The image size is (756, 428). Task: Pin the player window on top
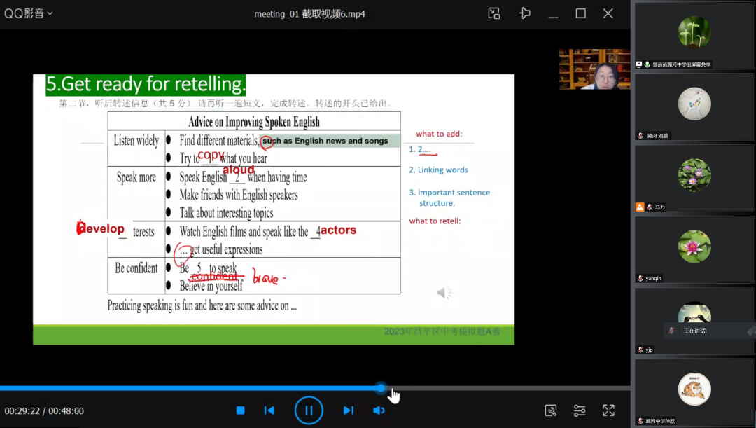[525, 13]
